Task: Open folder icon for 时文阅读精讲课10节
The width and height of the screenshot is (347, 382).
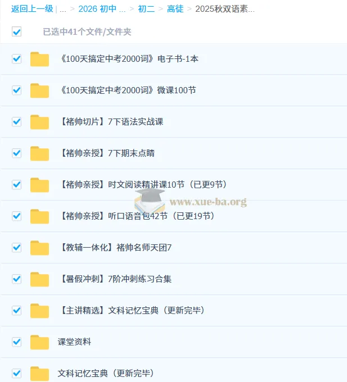Action: tap(39, 185)
